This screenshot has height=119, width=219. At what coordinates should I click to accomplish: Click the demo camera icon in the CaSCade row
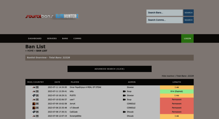[x=124, y=112]
